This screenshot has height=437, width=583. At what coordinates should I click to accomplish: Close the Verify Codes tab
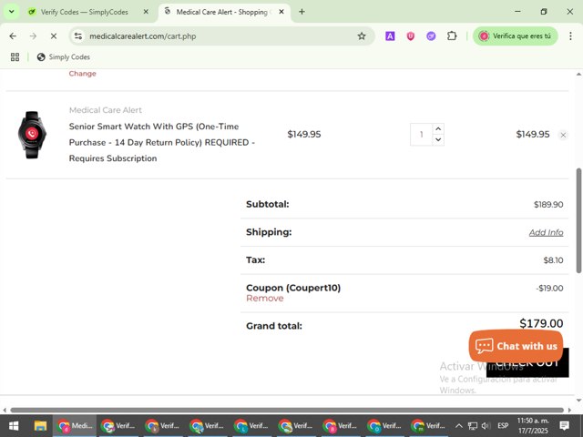point(146,12)
